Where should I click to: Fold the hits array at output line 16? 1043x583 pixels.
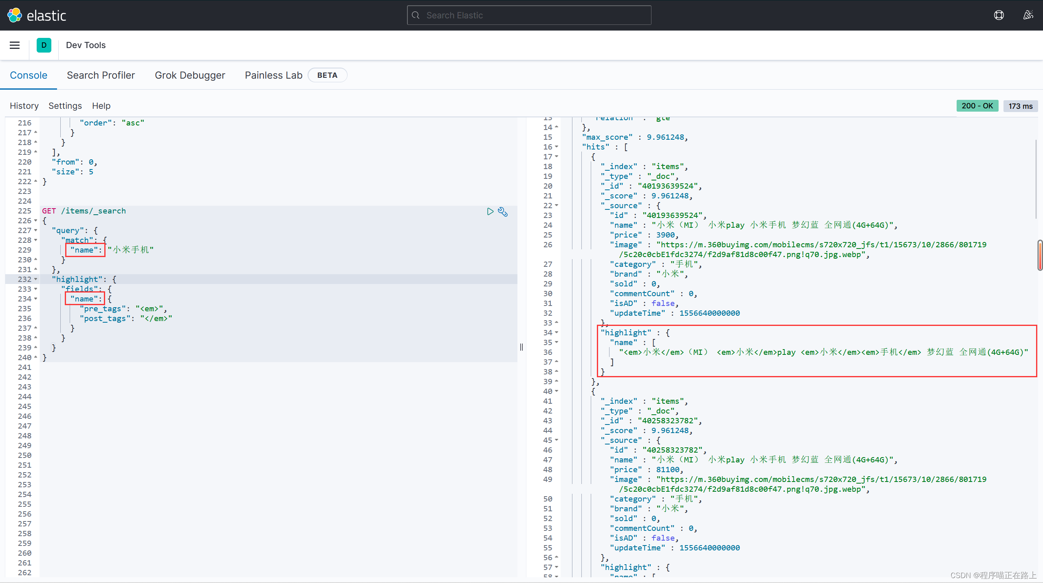click(557, 147)
